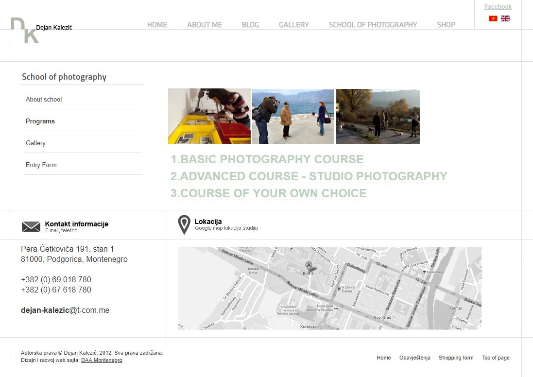This screenshot has height=377, width=533.
Task: Click the phone number +382 (0) 67 618 780
Action: [x=56, y=290]
